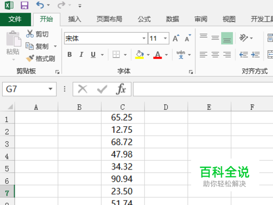Switch to the 数据 tab
The image size is (273, 205).
point(173,19)
